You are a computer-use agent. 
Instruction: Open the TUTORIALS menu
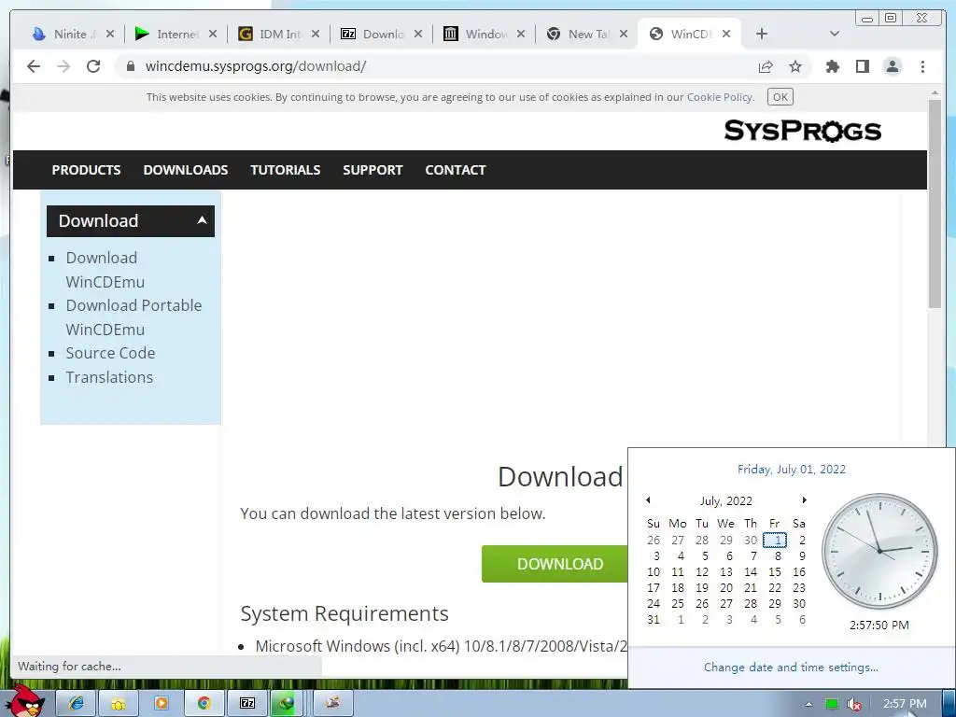pyautogui.click(x=286, y=170)
